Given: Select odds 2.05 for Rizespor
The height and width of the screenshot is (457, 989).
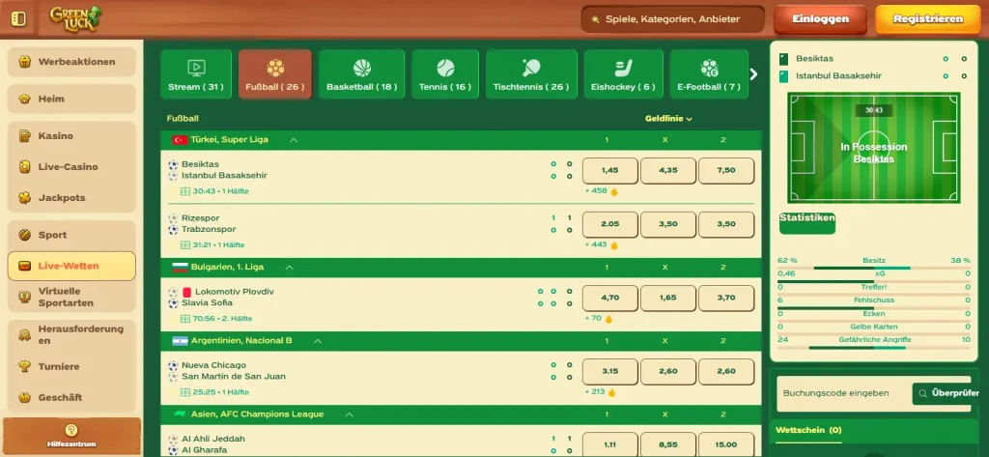Looking at the screenshot, I should click(x=610, y=224).
